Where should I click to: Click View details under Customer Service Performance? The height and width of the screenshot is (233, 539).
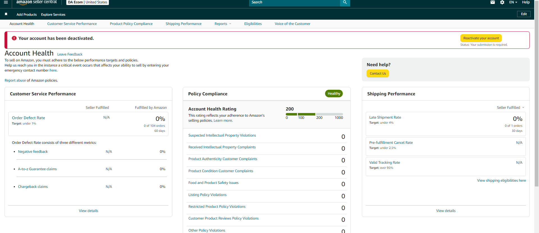click(x=88, y=211)
